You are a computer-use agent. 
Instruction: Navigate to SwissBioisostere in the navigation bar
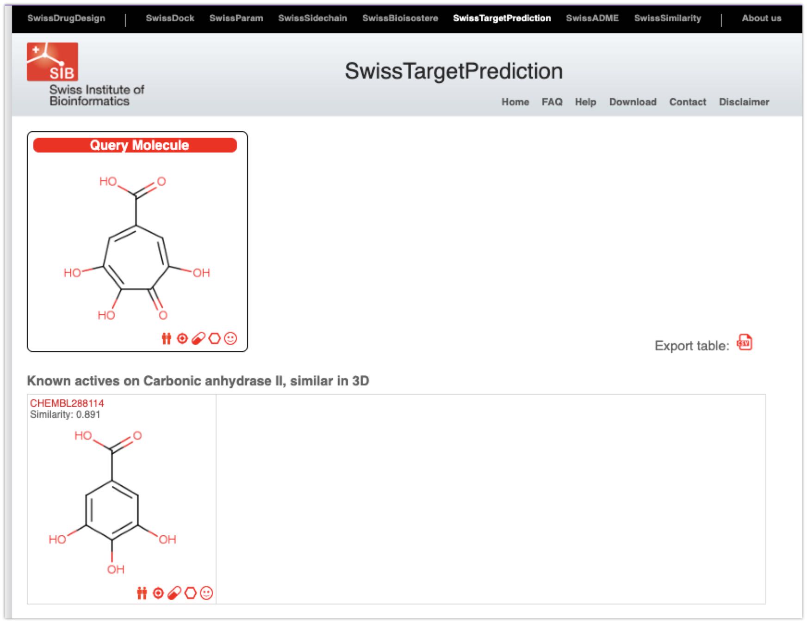401,18
